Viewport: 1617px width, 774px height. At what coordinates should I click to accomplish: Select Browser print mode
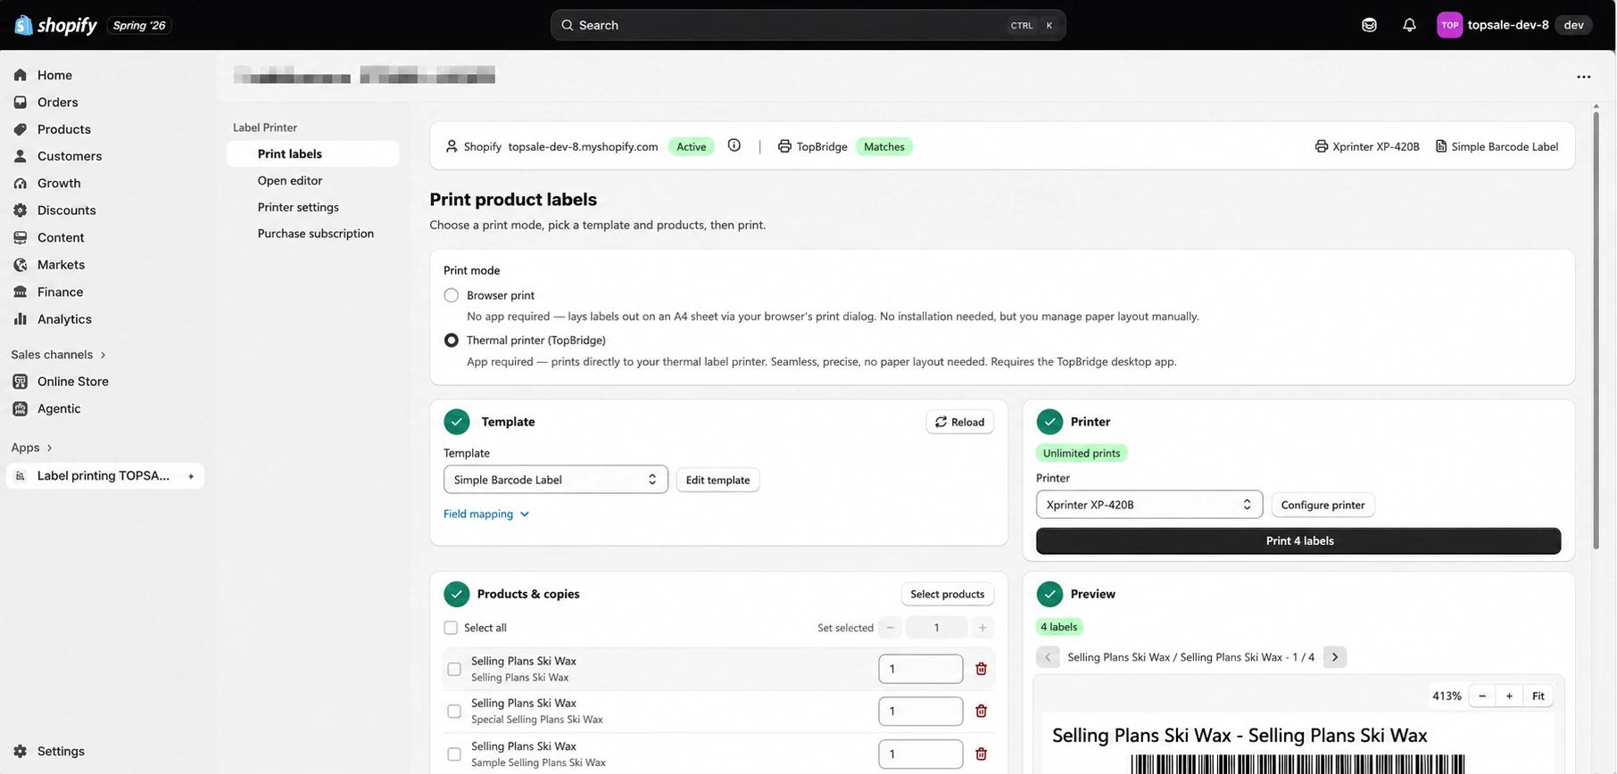tap(452, 295)
